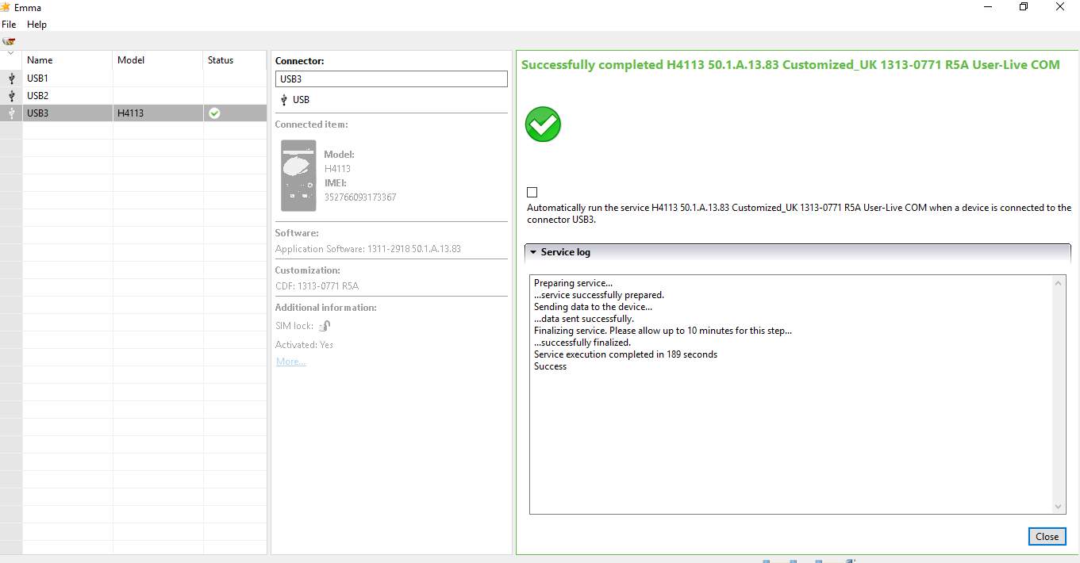The width and height of the screenshot is (1080, 563).
Task: Open the File menu
Action: [x=9, y=25]
